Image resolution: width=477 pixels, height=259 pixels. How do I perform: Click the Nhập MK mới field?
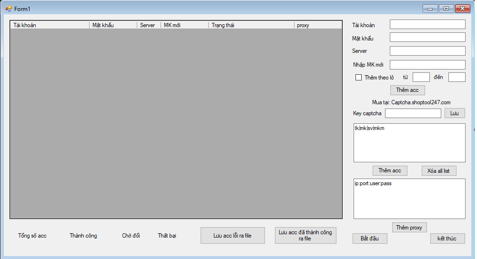427,64
